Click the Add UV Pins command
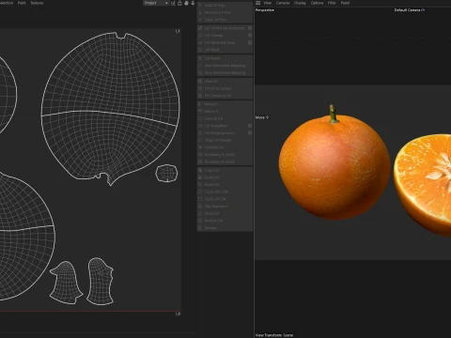This screenshot has height=338, width=451. (x=225, y=6)
